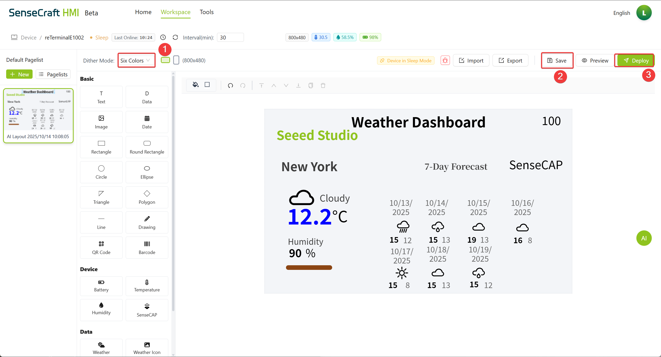
Task: Open the English language selector
Action: coord(621,13)
